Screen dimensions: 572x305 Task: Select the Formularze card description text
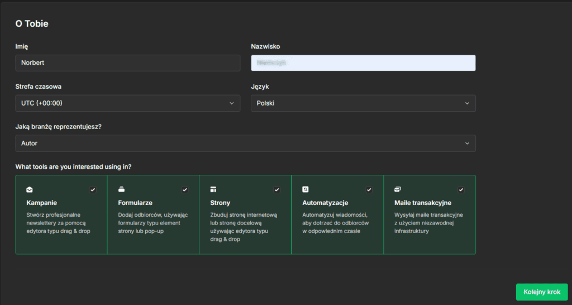tap(152, 223)
